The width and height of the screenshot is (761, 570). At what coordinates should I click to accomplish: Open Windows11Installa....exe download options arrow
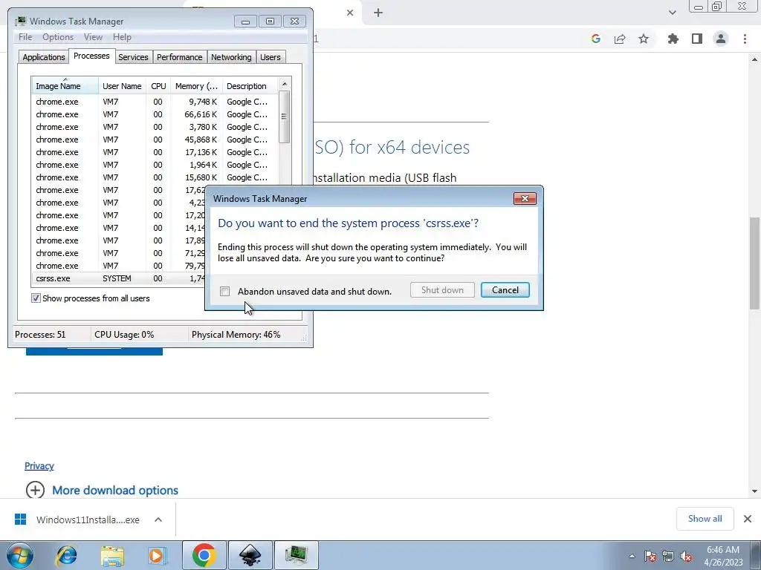(x=158, y=520)
